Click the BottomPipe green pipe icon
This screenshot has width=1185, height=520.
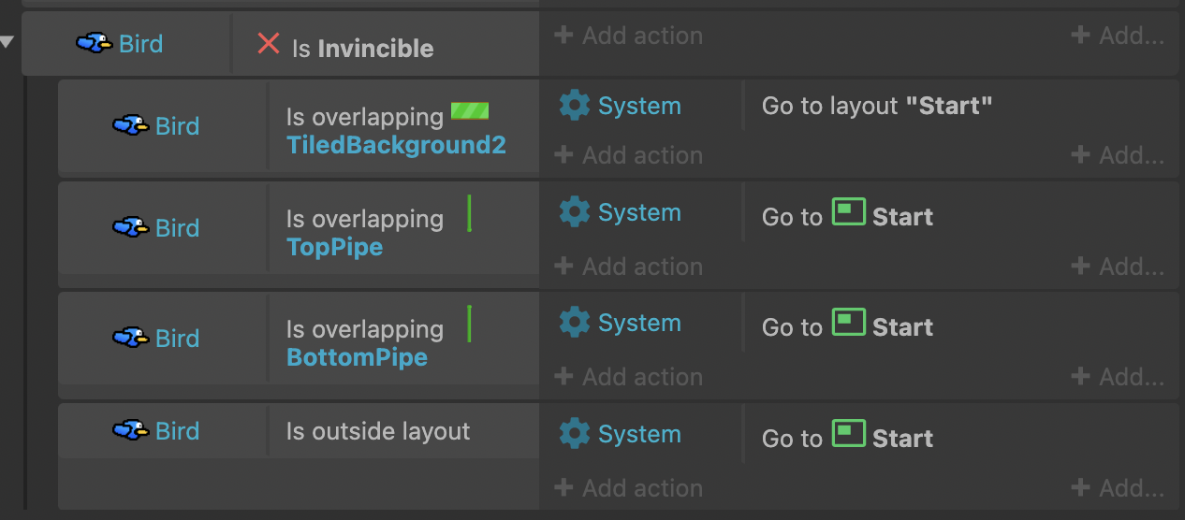(x=469, y=324)
